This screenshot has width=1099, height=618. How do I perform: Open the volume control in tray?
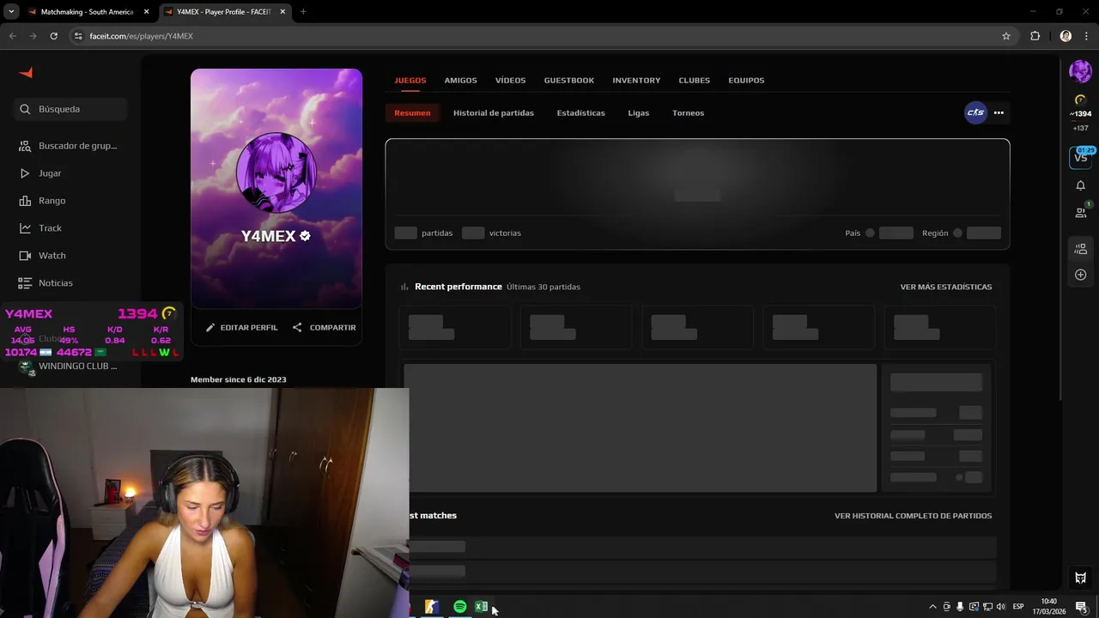pos(1000,607)
